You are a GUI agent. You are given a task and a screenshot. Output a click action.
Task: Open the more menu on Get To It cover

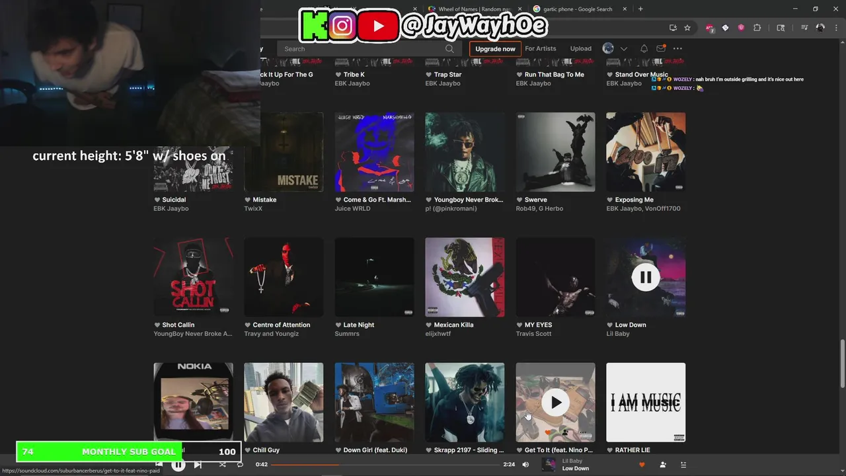click(583, 433)
